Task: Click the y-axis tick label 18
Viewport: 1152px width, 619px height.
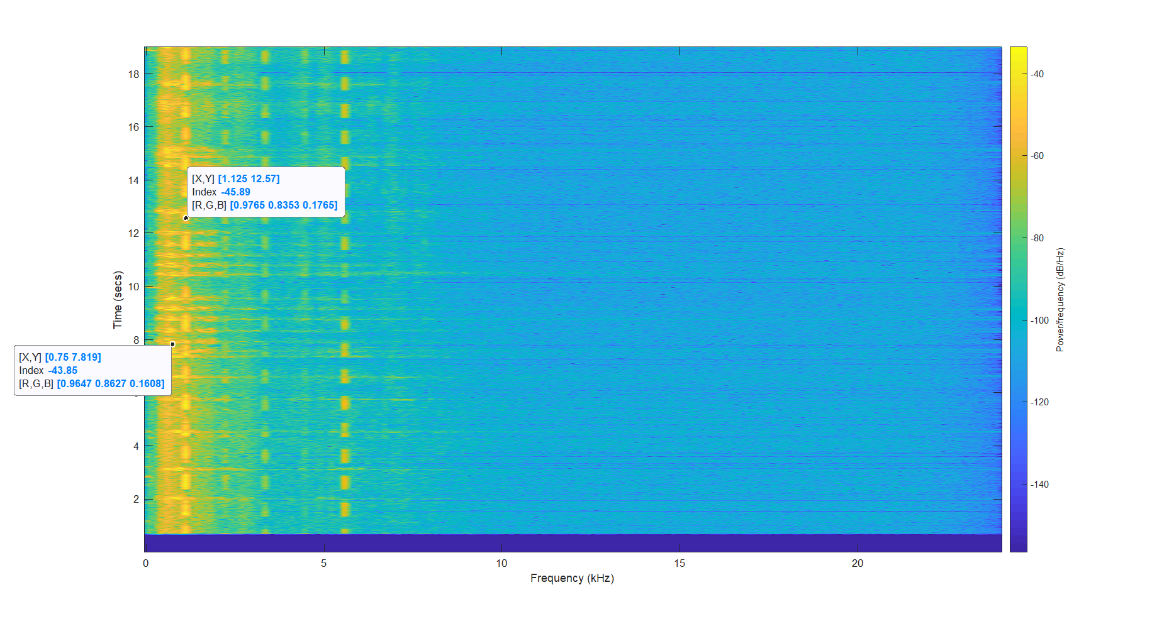Action: point(133,74)
